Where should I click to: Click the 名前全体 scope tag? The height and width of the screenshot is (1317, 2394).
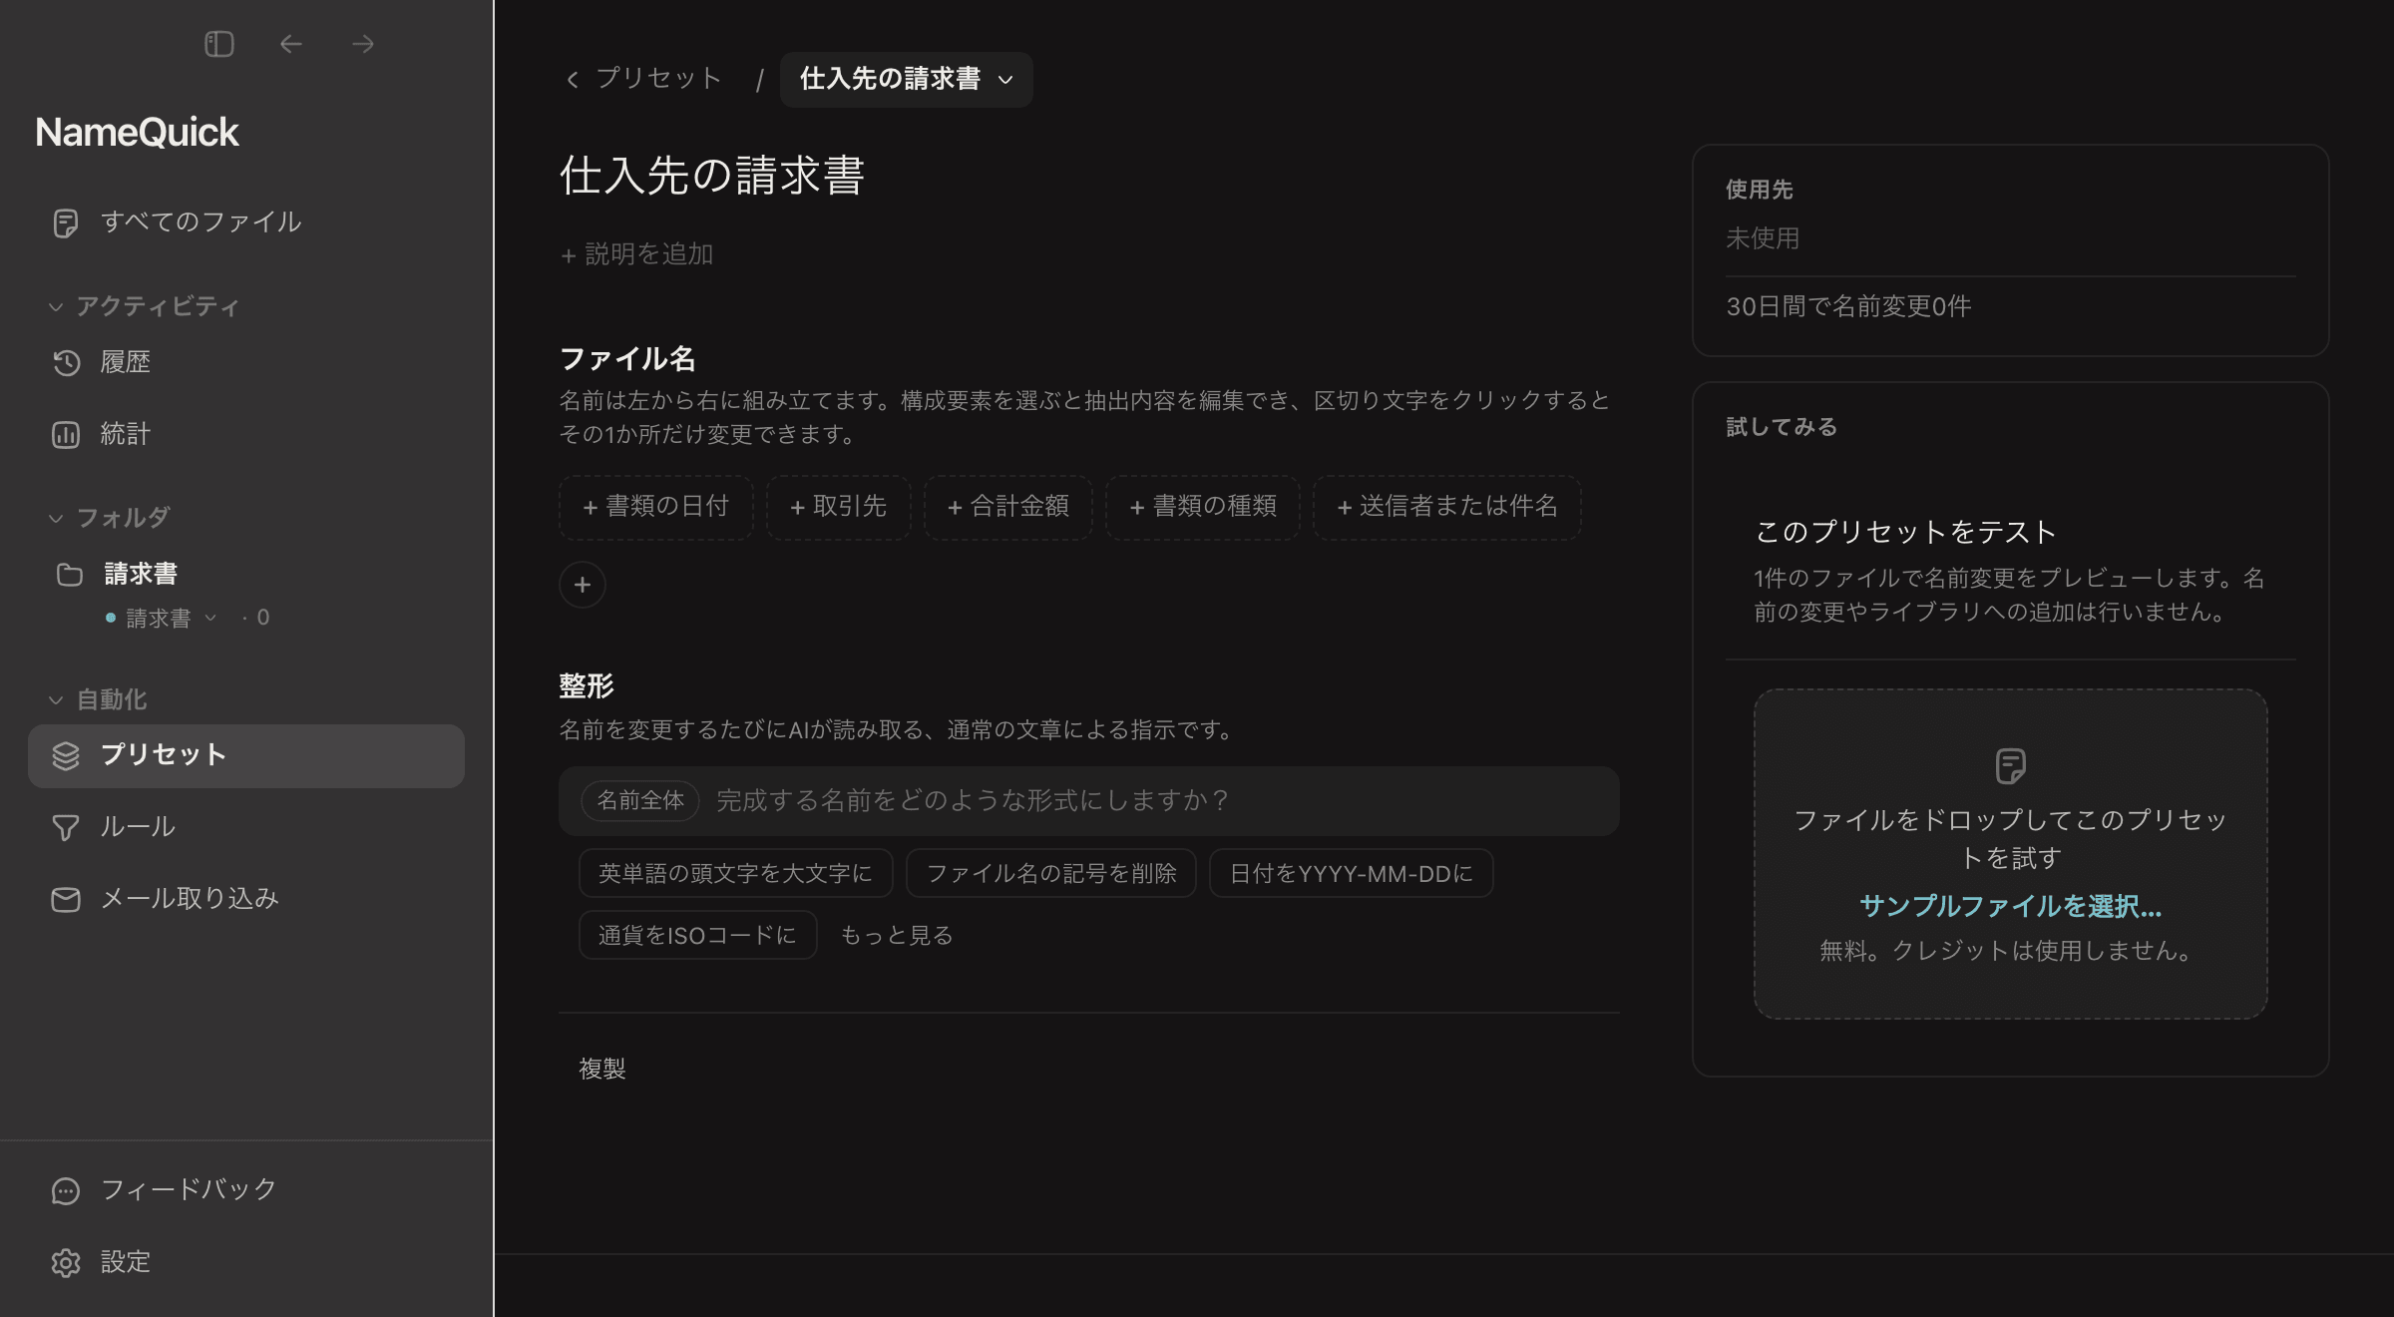pyautogui.click(x=640, y=800)
